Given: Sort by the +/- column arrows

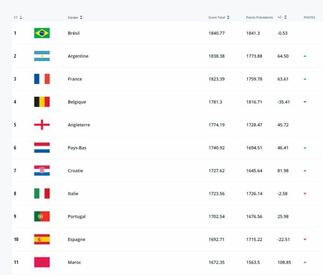Looking at the screenshot, I should 285,17.
